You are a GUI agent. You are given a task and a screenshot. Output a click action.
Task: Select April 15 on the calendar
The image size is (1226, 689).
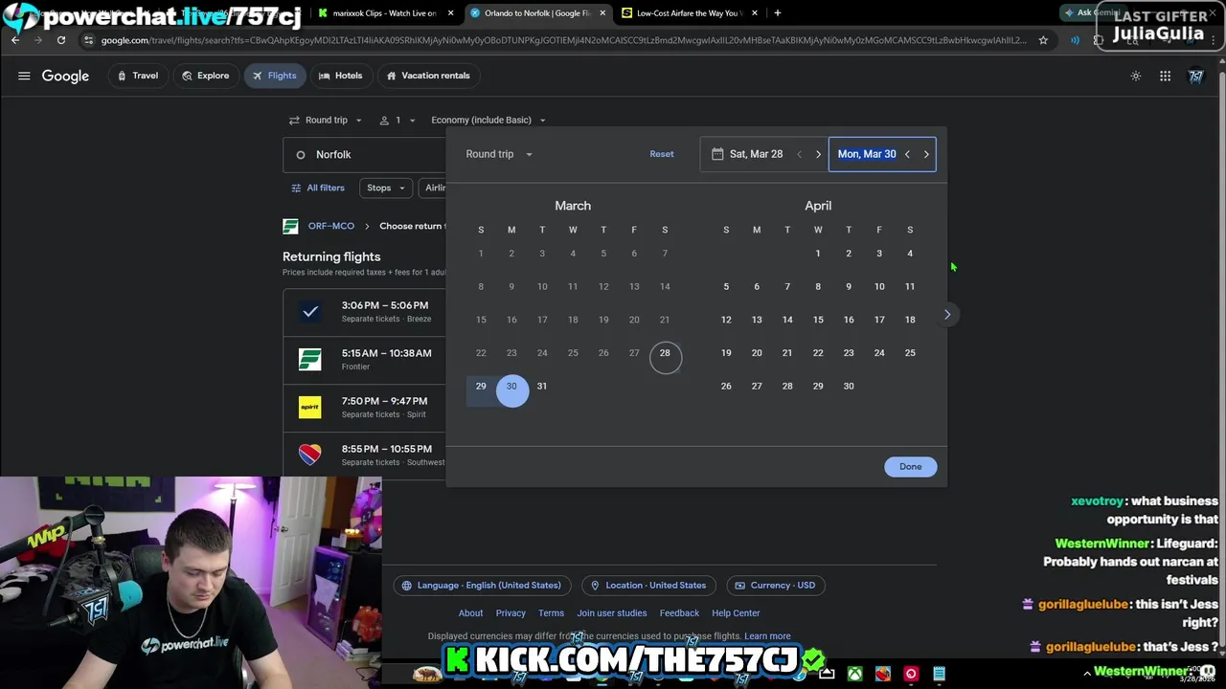(818, 320)
